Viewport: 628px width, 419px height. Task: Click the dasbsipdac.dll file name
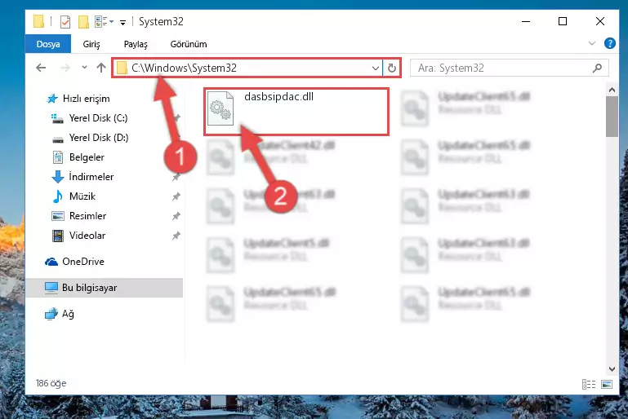pos(278,97)
